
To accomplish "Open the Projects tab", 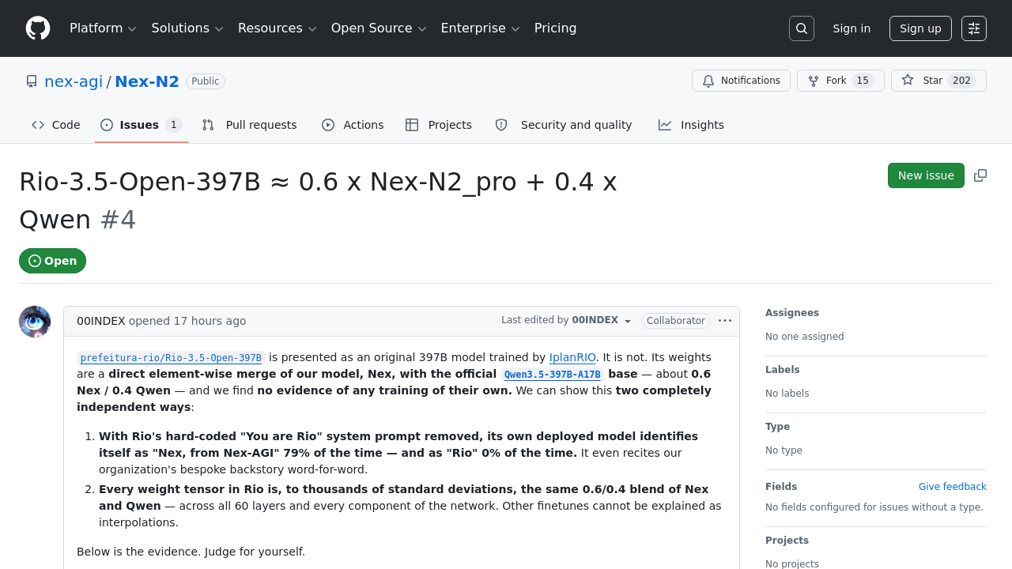I will pyautogui.click(x=439, y=125).
